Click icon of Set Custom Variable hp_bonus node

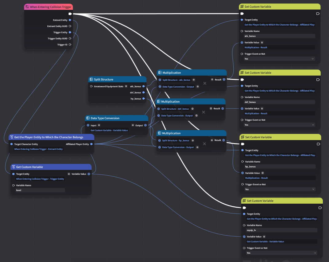pyautogui.click(x=243, y=137)
